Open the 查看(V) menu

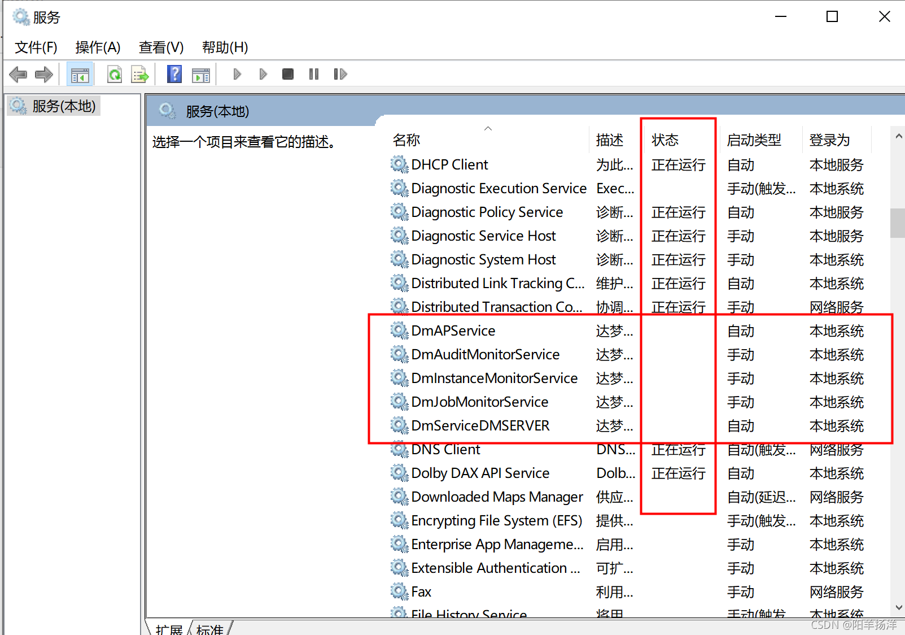(161, 47)
